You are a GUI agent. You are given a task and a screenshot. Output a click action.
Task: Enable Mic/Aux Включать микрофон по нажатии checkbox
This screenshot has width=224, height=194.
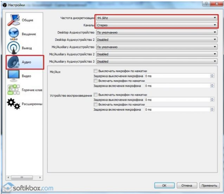point(95,81)
